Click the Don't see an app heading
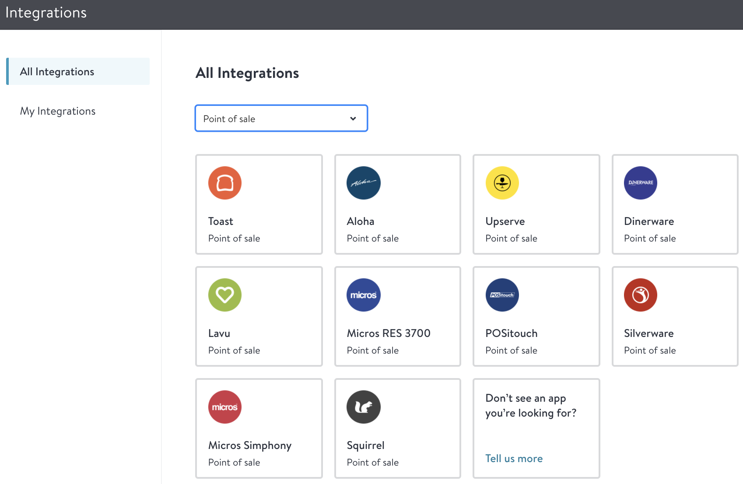This screenshot has height=484, width=743. point(531,406)
